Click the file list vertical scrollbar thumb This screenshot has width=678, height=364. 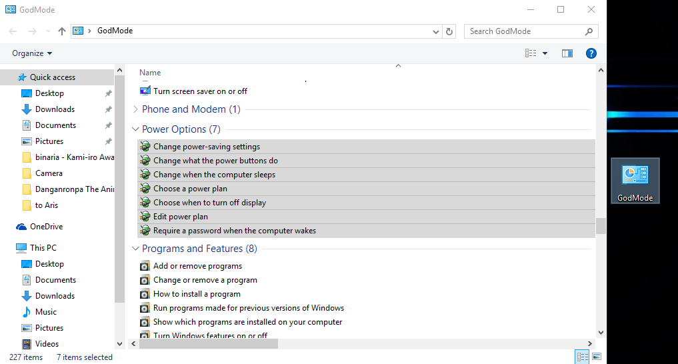(x=601, y=226)
